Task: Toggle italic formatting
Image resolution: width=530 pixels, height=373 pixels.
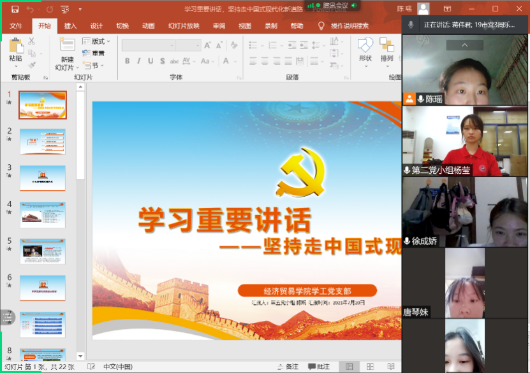Action: tap(139, 61)
